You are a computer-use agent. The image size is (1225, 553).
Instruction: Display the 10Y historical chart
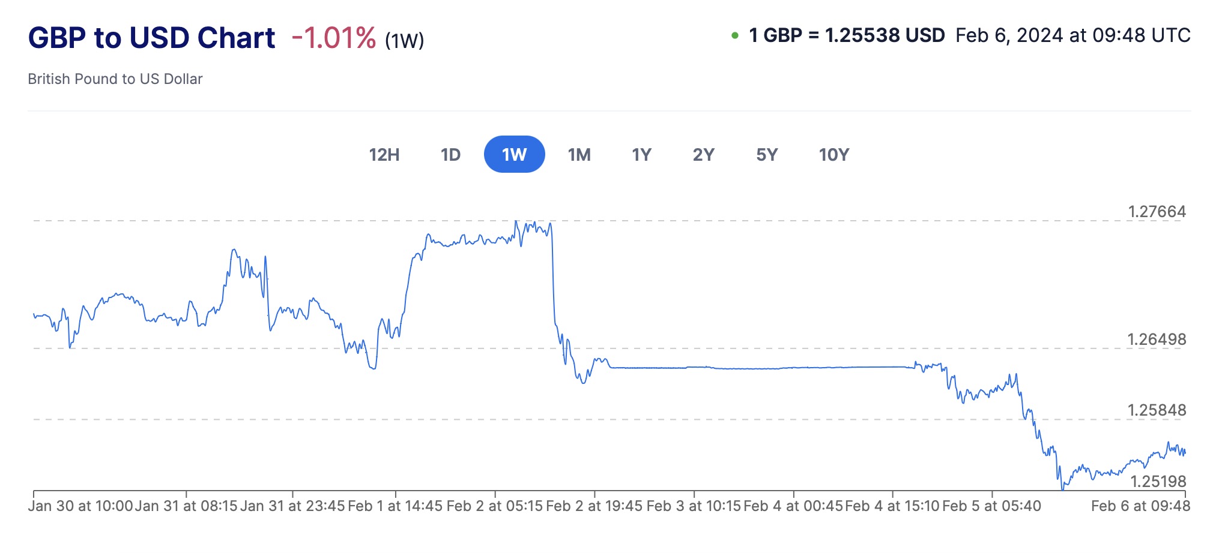coord(834,155)
